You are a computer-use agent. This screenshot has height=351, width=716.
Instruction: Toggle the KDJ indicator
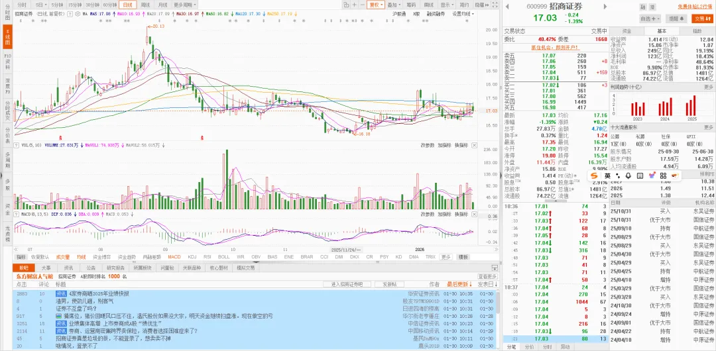coord(192,257)
